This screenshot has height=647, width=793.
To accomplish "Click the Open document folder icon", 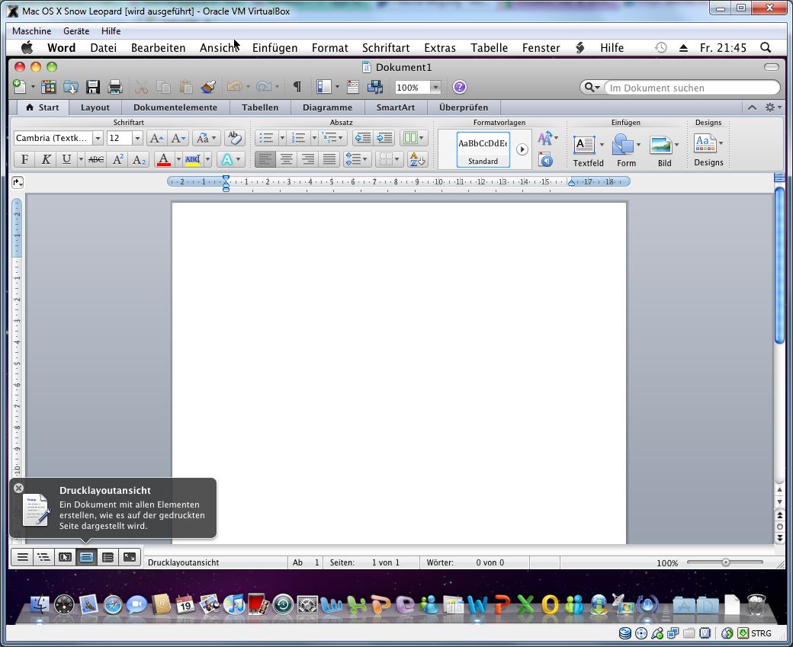I will (70, 87).
